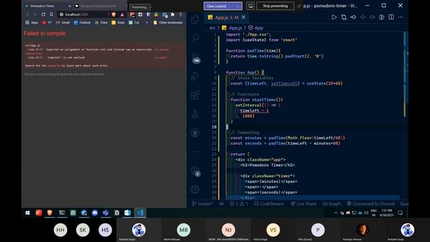Open Other bookmarks folder
430x242 pixels.
[168, 22]
